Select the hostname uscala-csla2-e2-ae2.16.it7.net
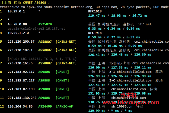169x113 pixels. [36, 29]
